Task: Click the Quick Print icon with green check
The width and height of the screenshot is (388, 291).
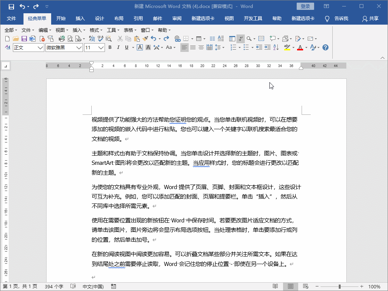Action: point(62,39)
